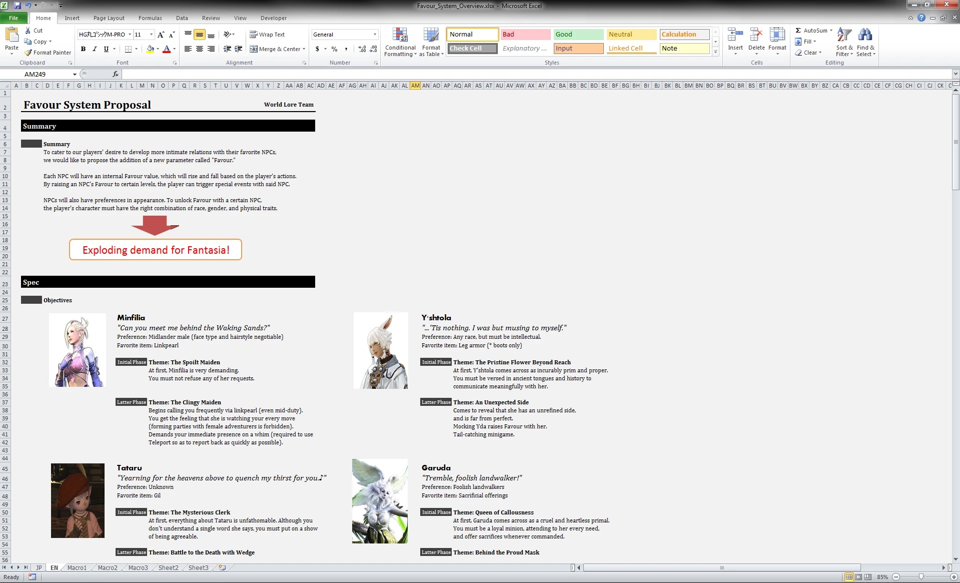Click the Font Color letter A

click(167, 49)
